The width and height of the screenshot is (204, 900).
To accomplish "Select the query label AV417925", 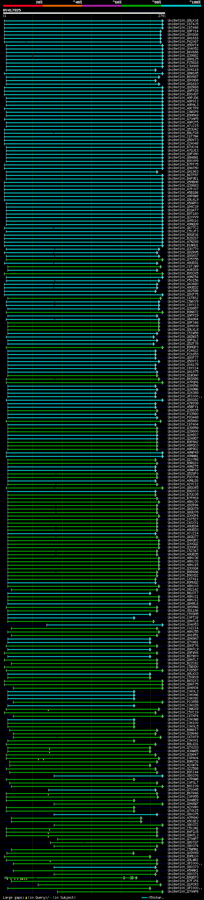I will 12,11.
